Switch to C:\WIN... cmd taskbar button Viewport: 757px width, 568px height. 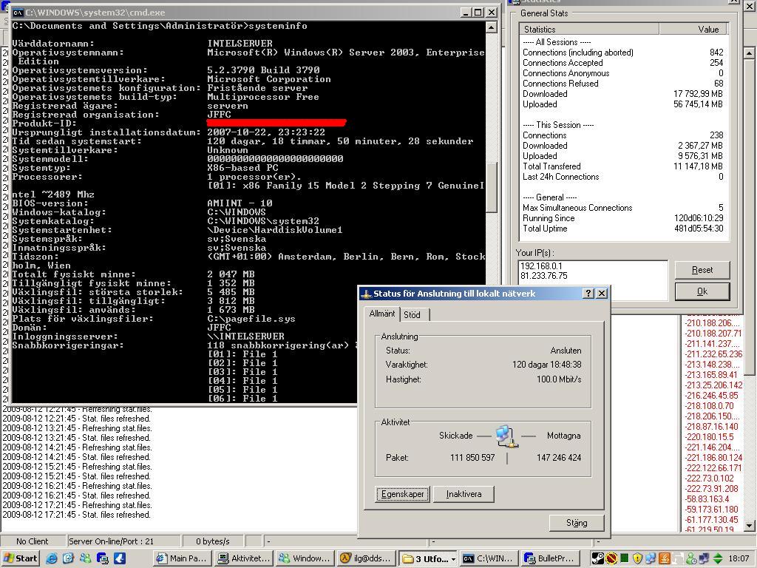(x=489, y=558)
